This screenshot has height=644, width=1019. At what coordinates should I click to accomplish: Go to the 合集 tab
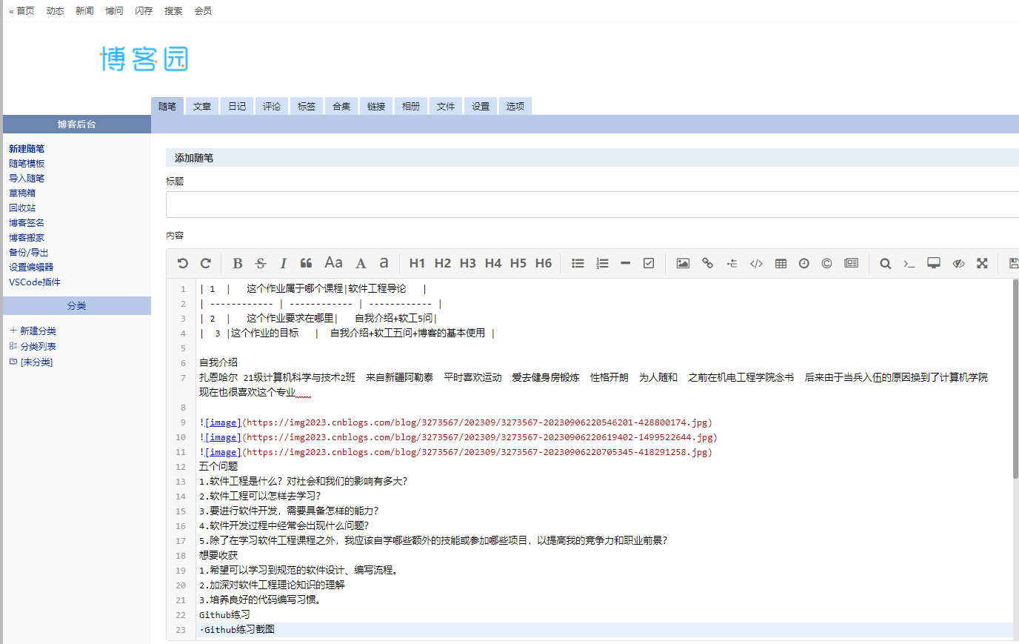(341, 106)
